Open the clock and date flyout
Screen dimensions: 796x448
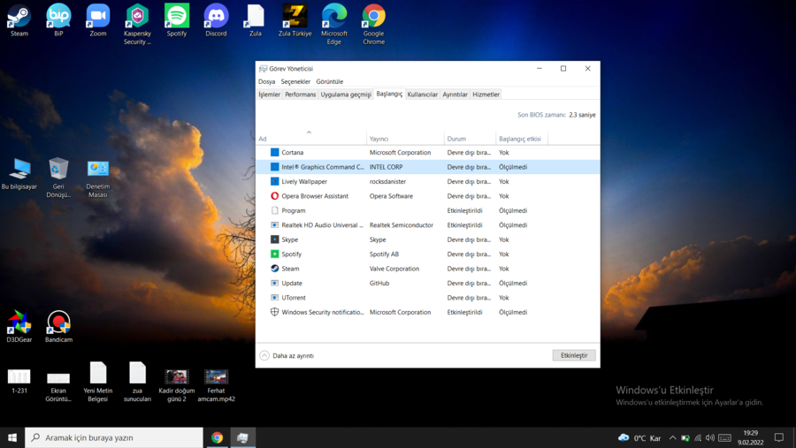point(750,437)
